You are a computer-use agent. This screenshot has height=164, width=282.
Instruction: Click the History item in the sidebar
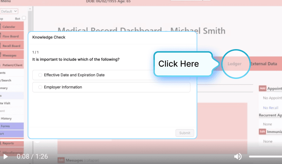12,118
